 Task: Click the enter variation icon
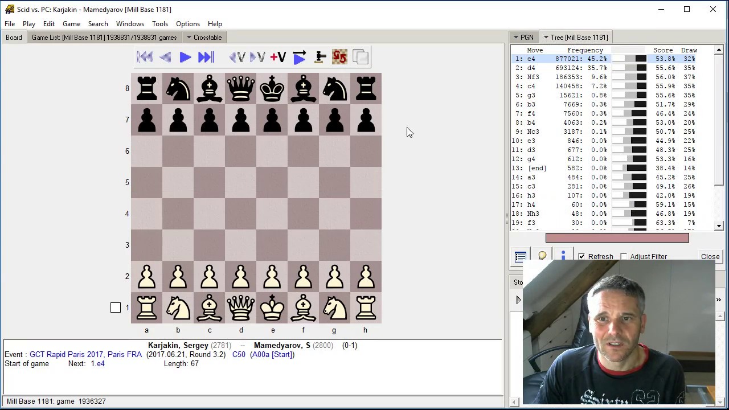pos(257,57)
